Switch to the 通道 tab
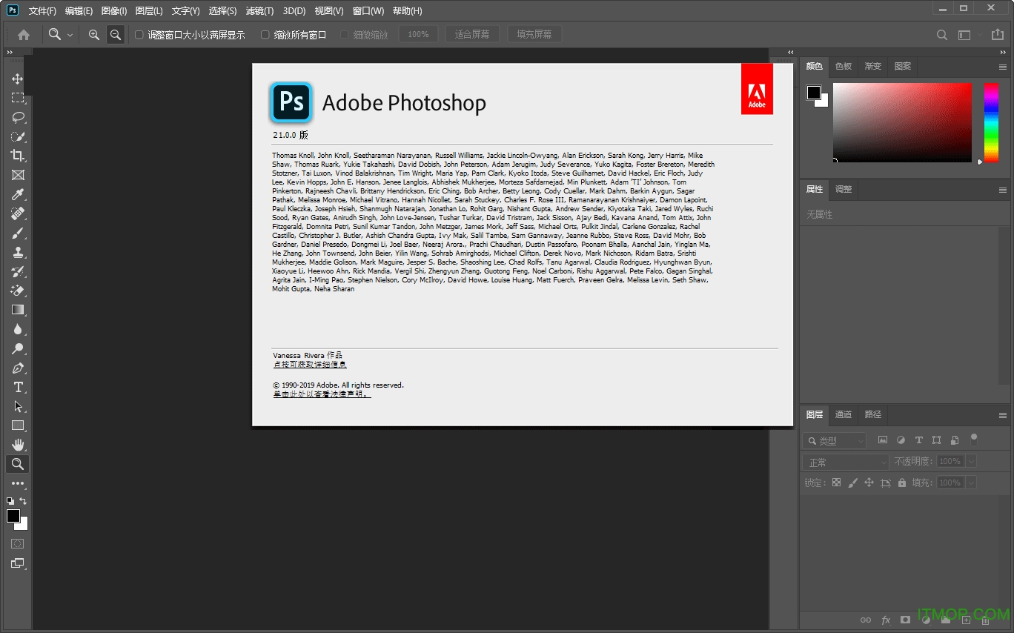Image resolution: width=1014 pixels, height=633 pixels. pyautogui.click(x=844, y=415)
